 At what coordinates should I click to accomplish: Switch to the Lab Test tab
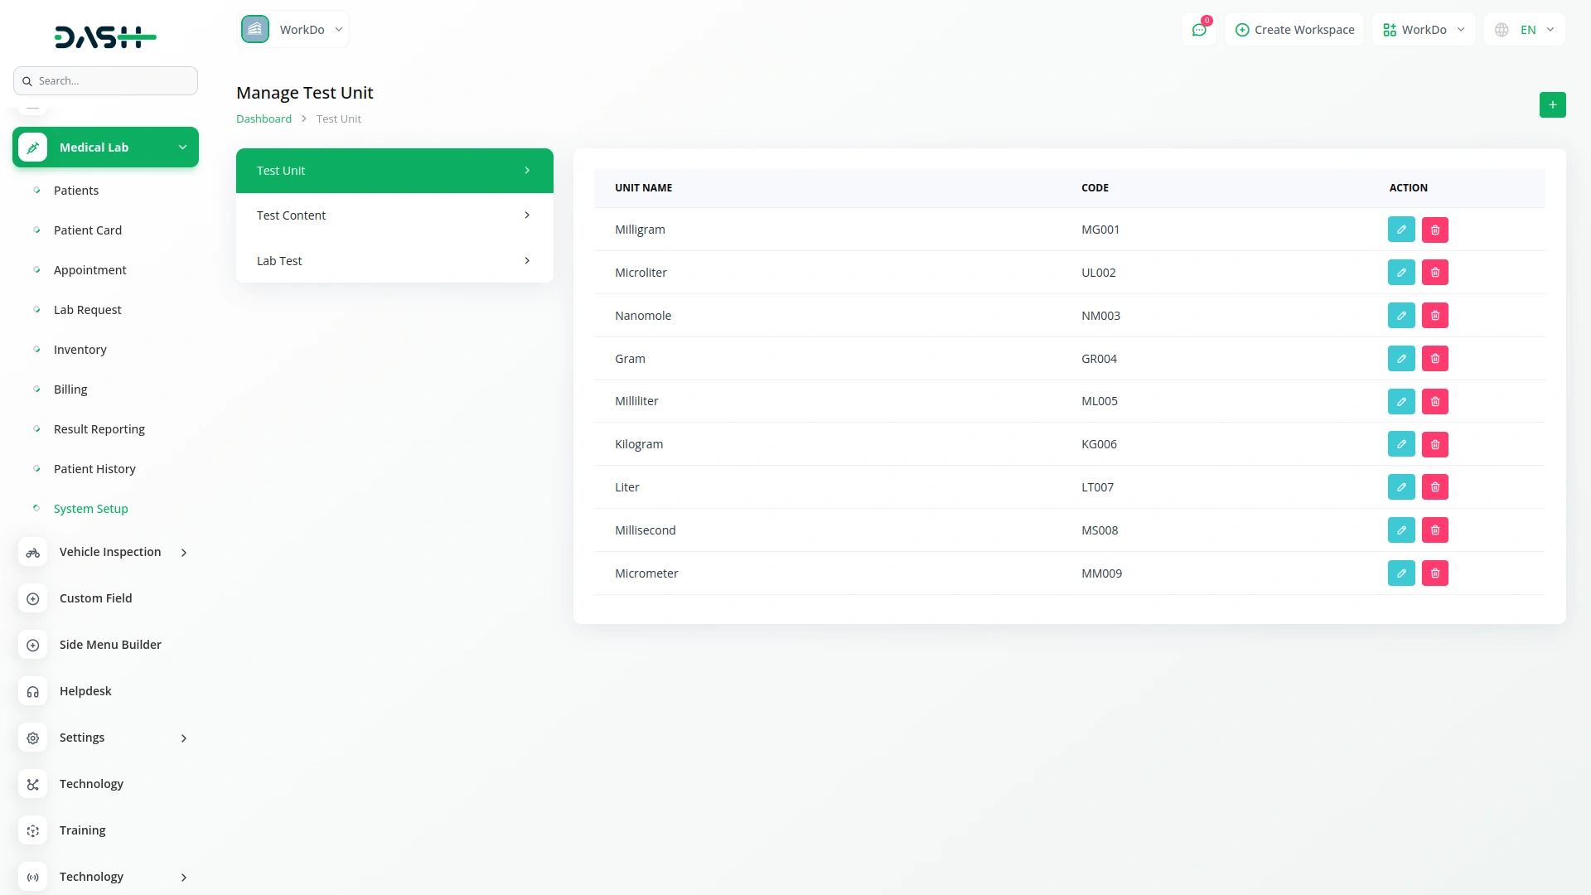coord(394,261)
